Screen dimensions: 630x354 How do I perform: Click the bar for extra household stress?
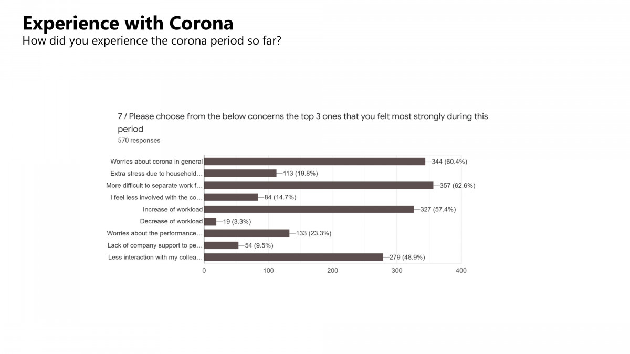(240, 173)
